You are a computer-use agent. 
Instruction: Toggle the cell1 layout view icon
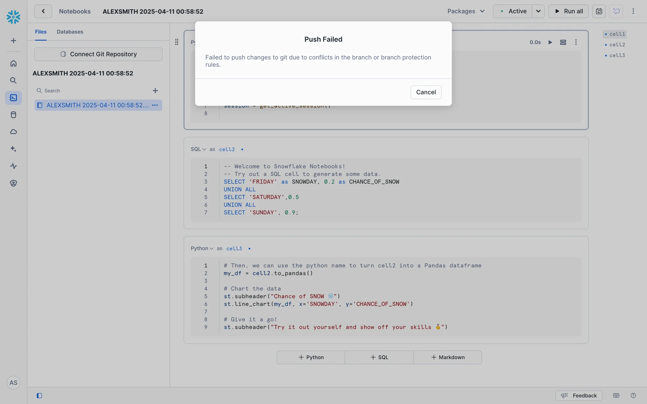pos(563,42)
